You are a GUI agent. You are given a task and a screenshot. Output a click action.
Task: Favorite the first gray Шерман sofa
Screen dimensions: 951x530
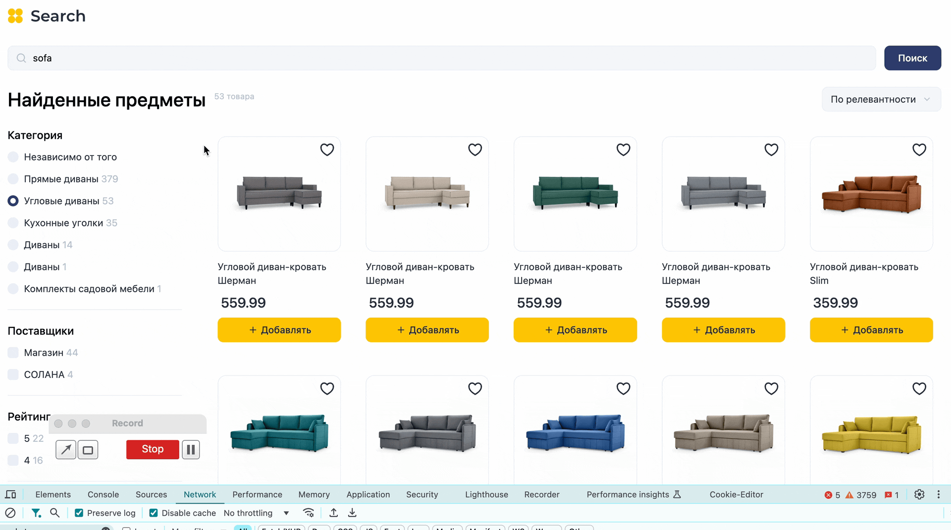tap(327, 150)
